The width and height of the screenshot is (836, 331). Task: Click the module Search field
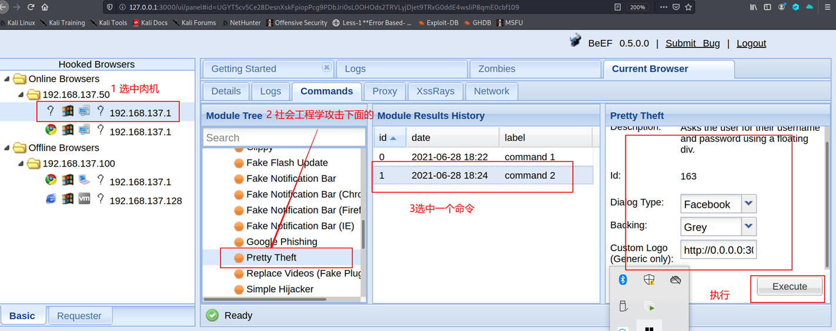[x=284, y=138]
